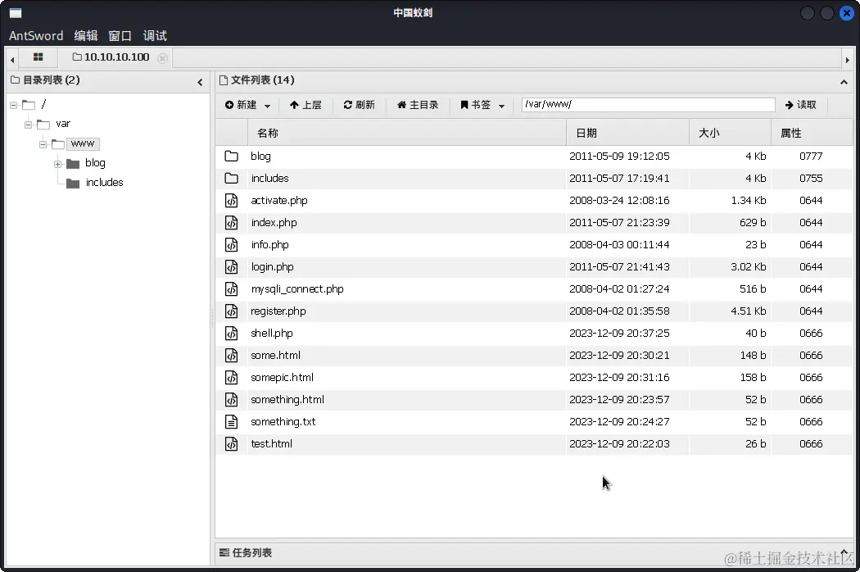Collapse the root / tree node
Viewport: 860px width, 572px height.
point(14,105)
